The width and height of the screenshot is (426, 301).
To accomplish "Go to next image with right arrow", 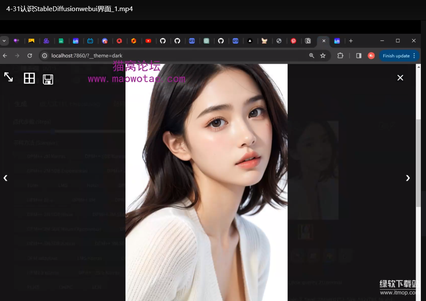I will tap(408, 178).
